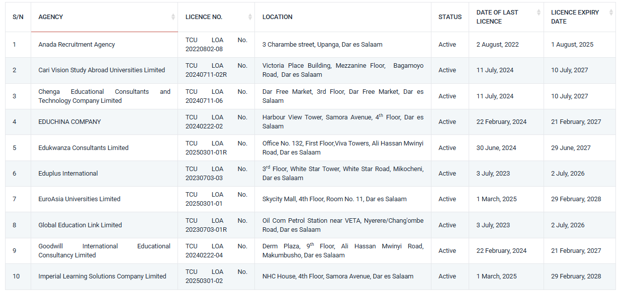Image resolution: width=621 pixels, height=293 pixels.
Task: Click Date of Last Licence sort arrows
Action: [539, 13]
